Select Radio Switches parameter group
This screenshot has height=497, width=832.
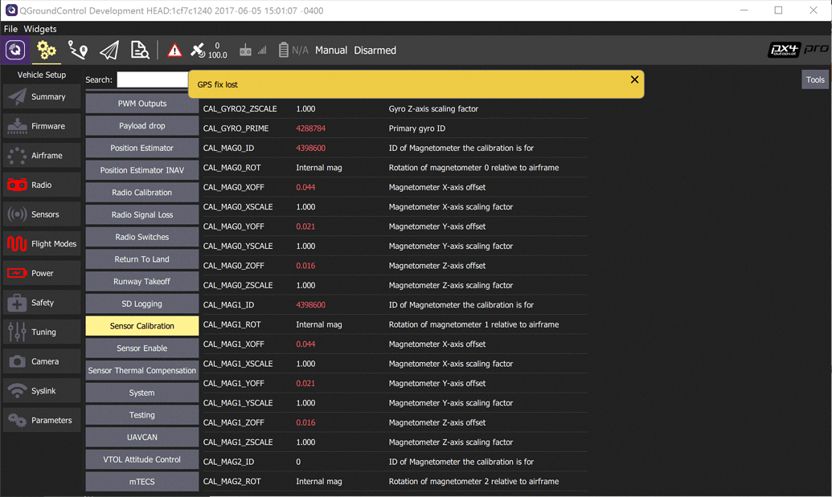point(142,237)
